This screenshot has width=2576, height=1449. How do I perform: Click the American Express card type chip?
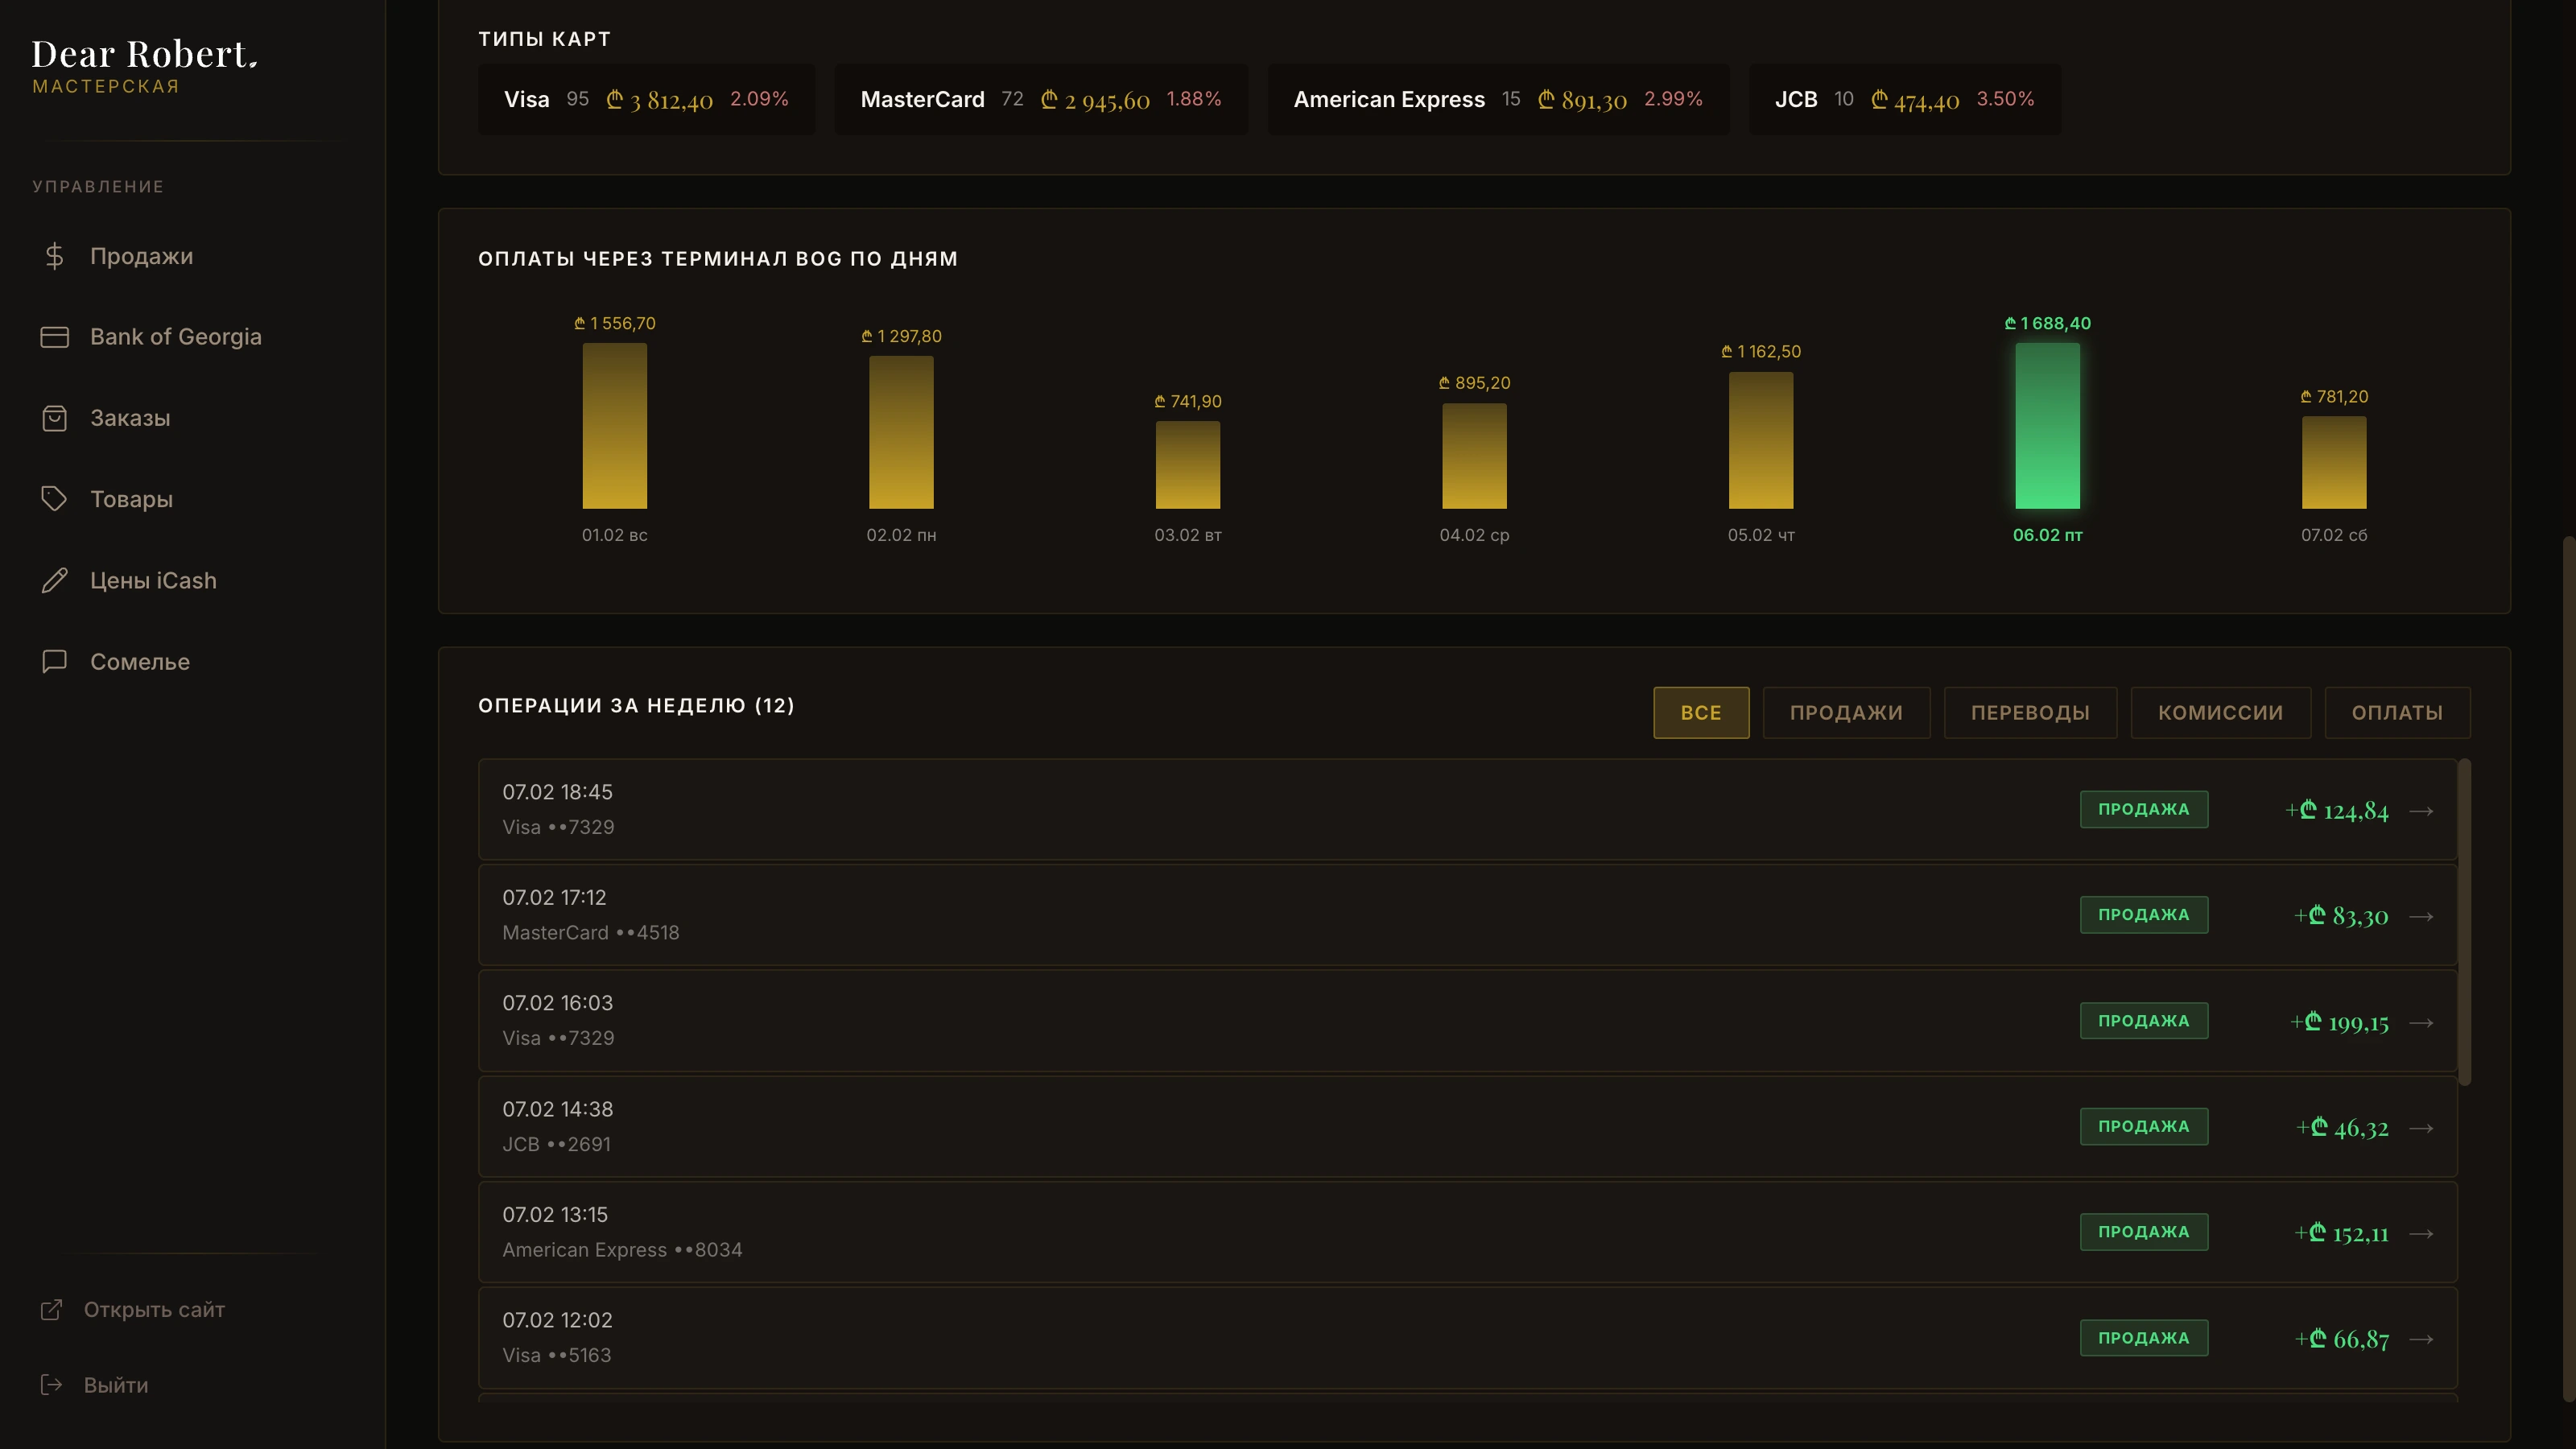[1497, 99]
